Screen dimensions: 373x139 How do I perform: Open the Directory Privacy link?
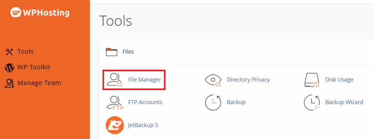coord(248,79)
